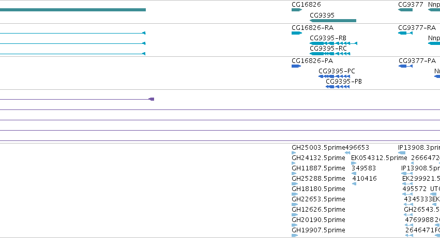Select the arrow glyph under GH19907.5prime
The image size is (440, 238).
pos(295,235)
